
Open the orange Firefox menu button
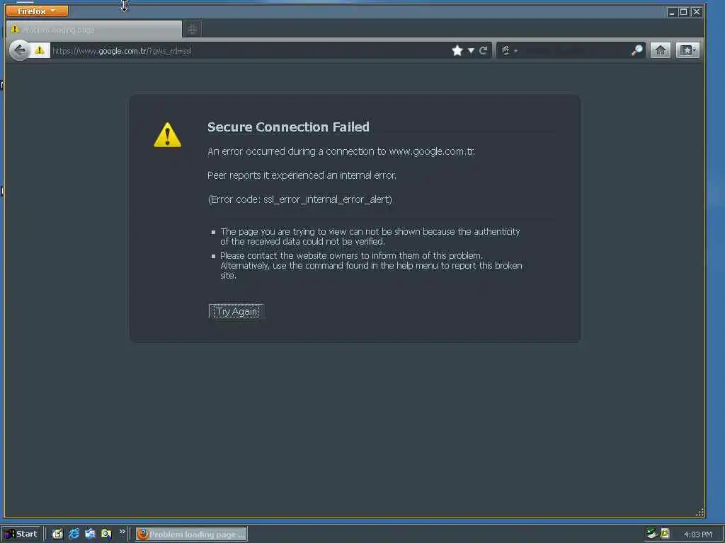(37, 11)
